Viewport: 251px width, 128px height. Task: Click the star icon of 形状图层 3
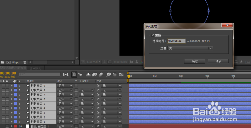coord(28,113)
